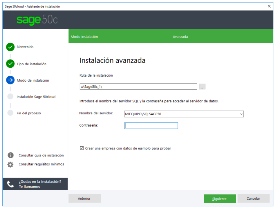Abort setup via the Cancelar button

click(x=254, y=199)
